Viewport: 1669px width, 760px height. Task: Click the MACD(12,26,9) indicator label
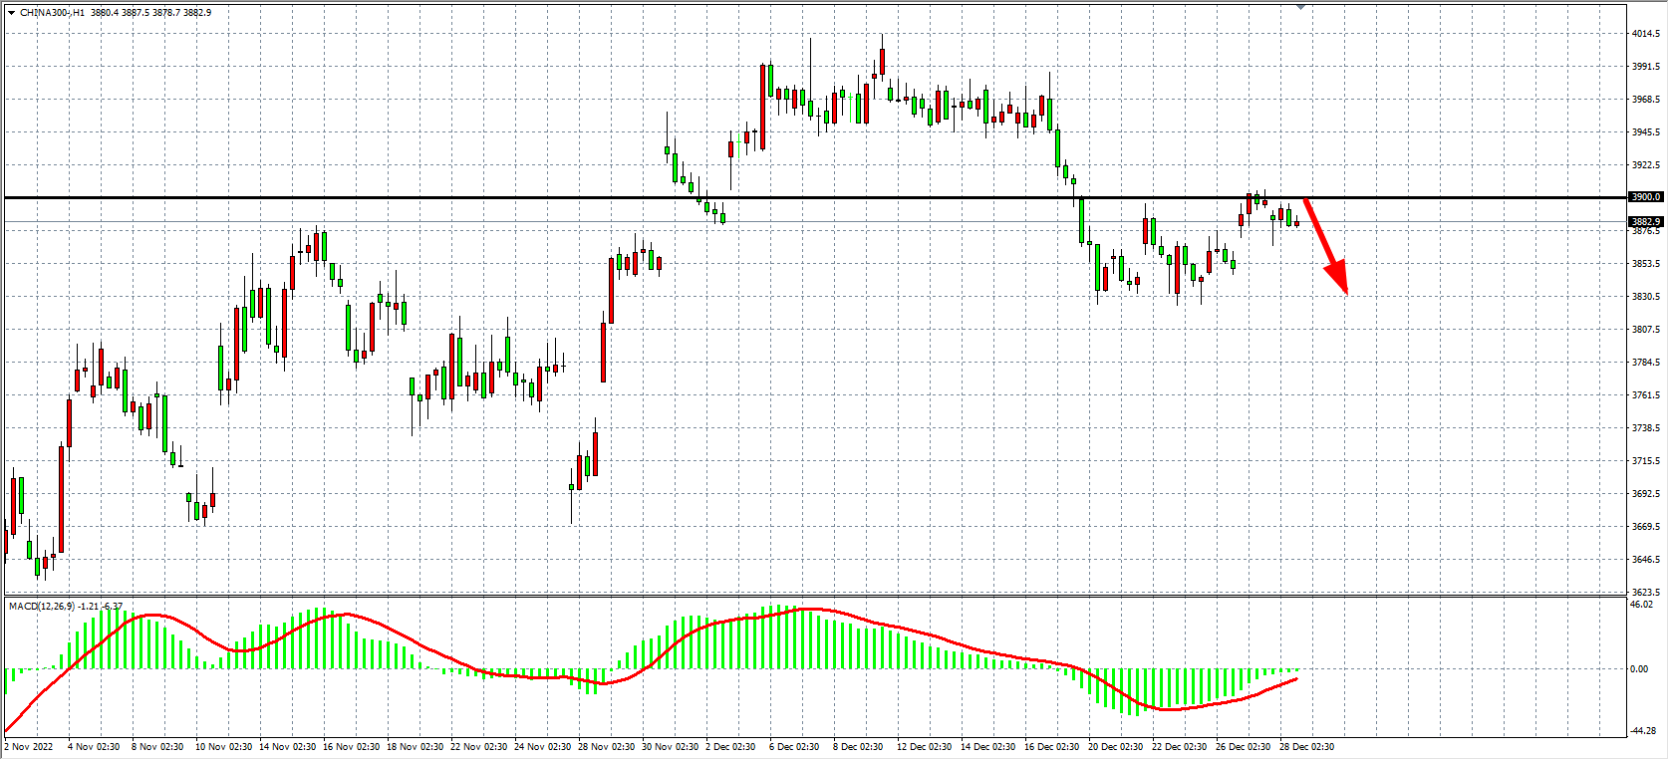pos(40,606)
